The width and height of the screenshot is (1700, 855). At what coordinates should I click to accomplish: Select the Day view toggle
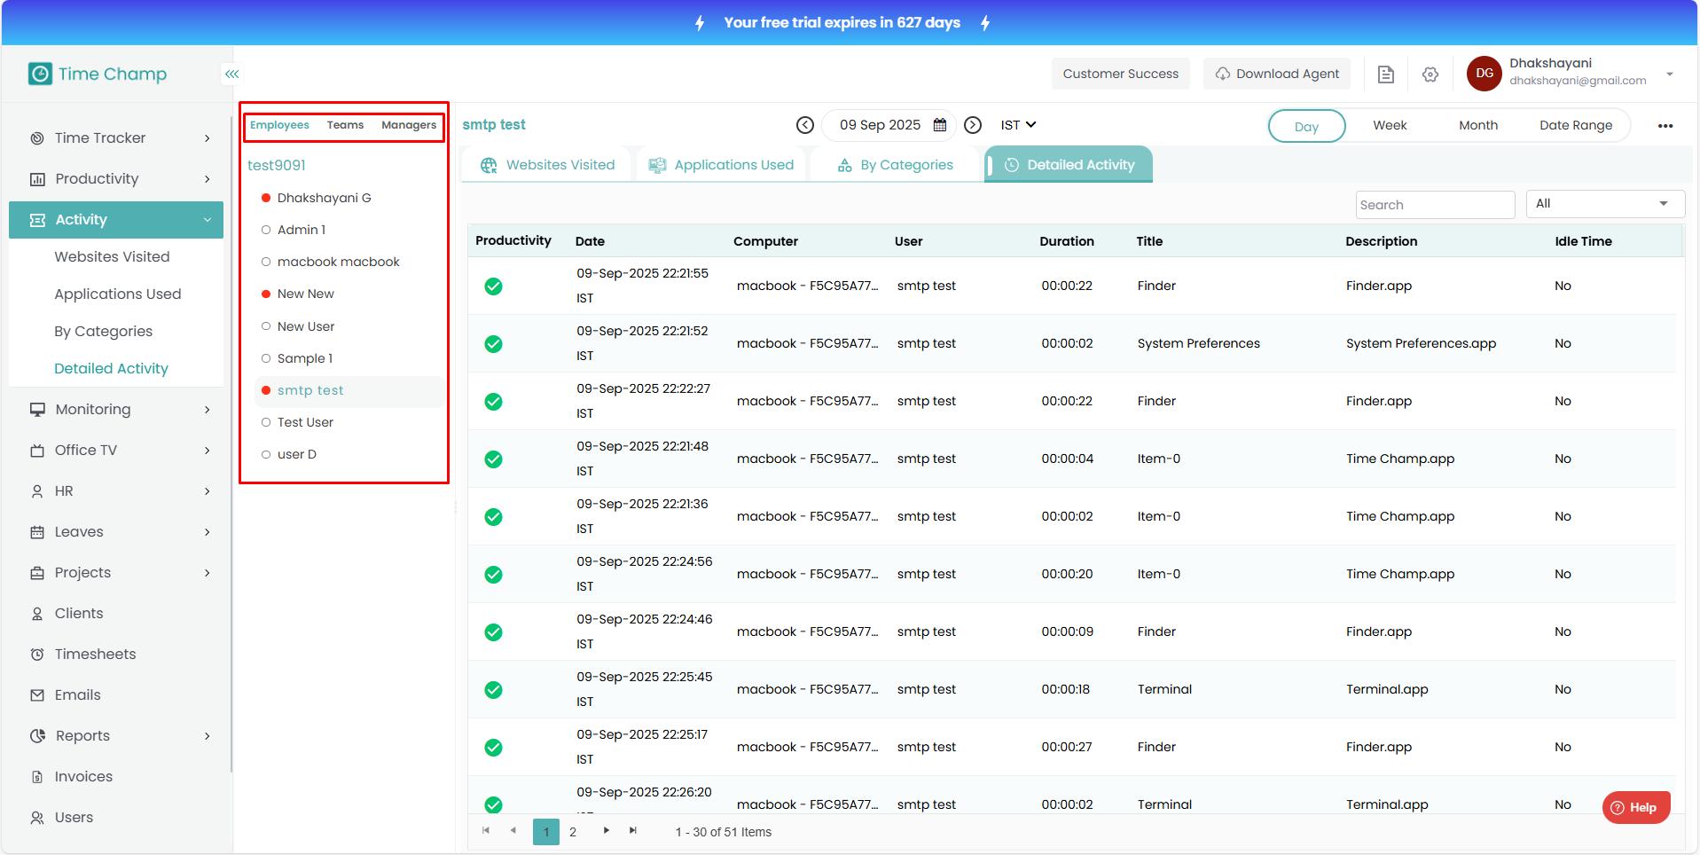1305,126
